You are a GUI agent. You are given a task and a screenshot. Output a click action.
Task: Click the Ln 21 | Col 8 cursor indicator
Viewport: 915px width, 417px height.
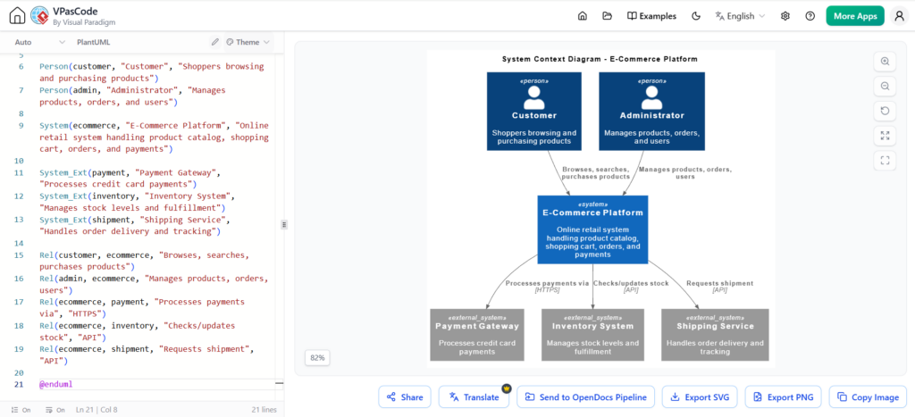97,410
